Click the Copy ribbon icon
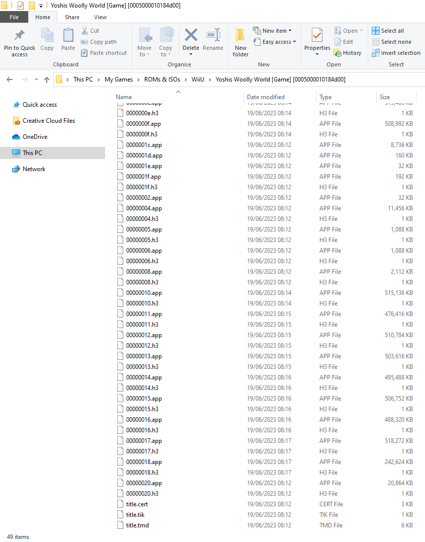 47,35
